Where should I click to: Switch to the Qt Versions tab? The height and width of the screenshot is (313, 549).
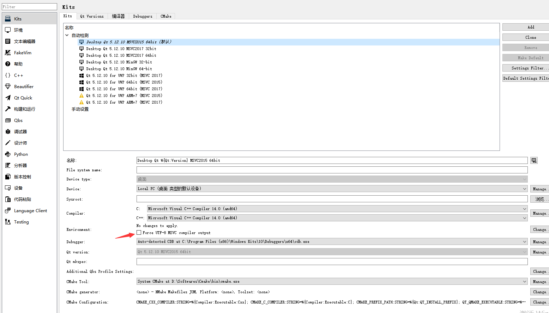coord(92,16)
